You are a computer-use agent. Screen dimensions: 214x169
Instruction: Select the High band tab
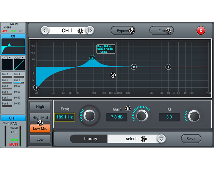coord(40,107)
